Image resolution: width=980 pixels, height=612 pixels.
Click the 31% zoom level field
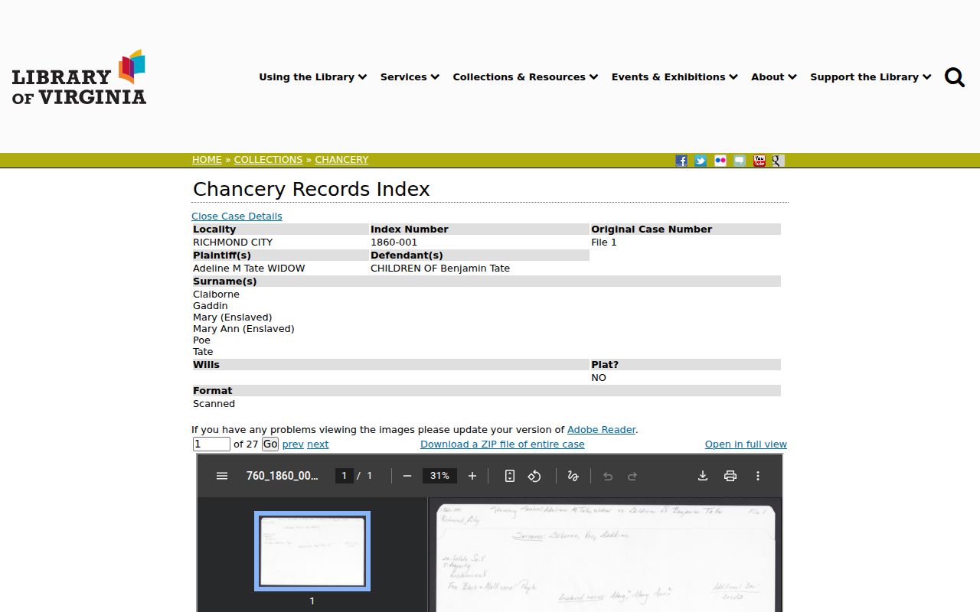tap(439, 476)
